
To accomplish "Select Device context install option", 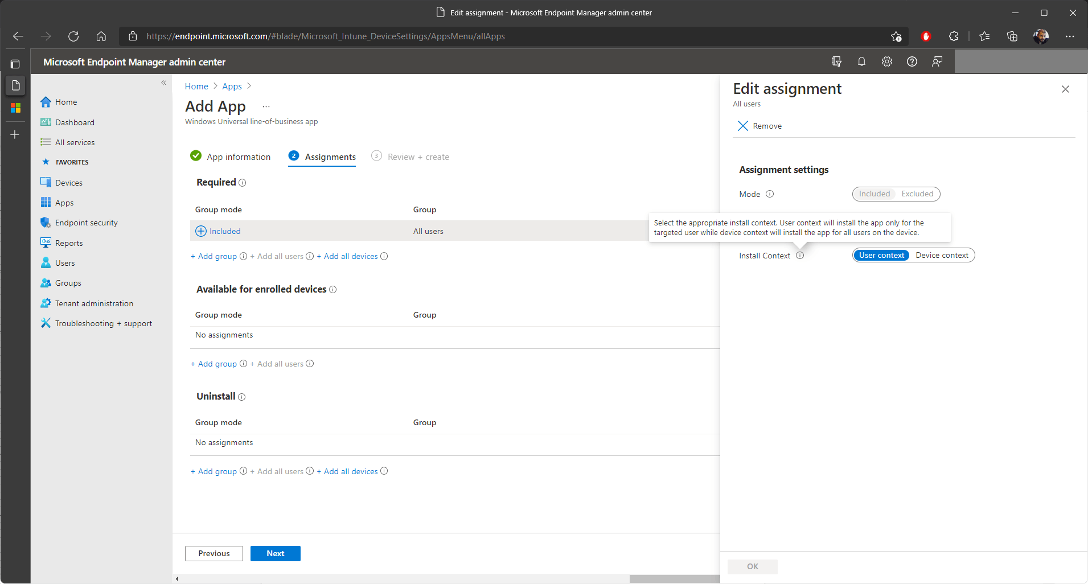I will 942,255.
